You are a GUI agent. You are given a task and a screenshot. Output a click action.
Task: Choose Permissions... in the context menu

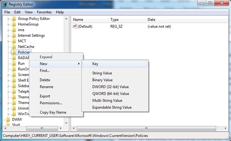(56, 103)
